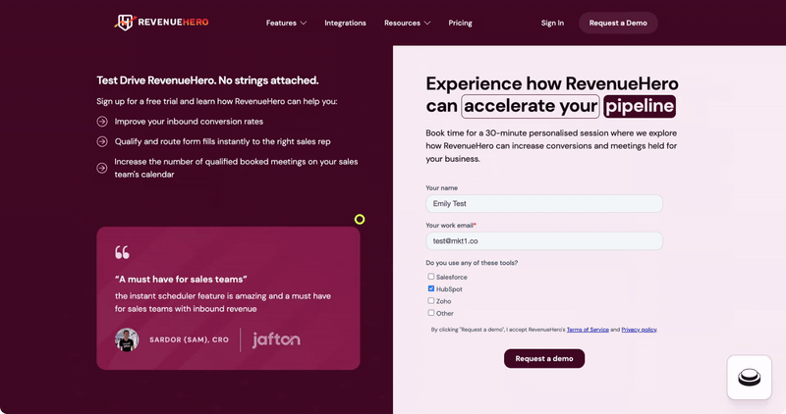Click 'Improve your inbound conversion rates' text
This screenshot has width=786, height=414.
click(189, 122)
